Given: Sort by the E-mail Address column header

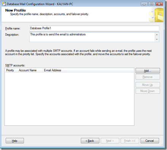Looking at the screenshot, I should (88, 70).
